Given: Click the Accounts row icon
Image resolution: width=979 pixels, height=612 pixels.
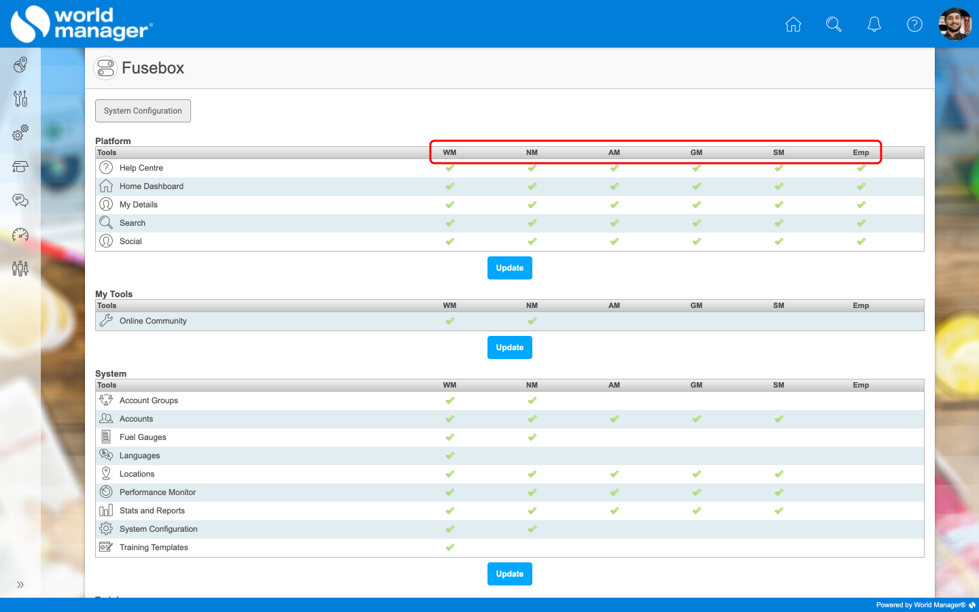Looking at the screenshot, I should [106, 419].
